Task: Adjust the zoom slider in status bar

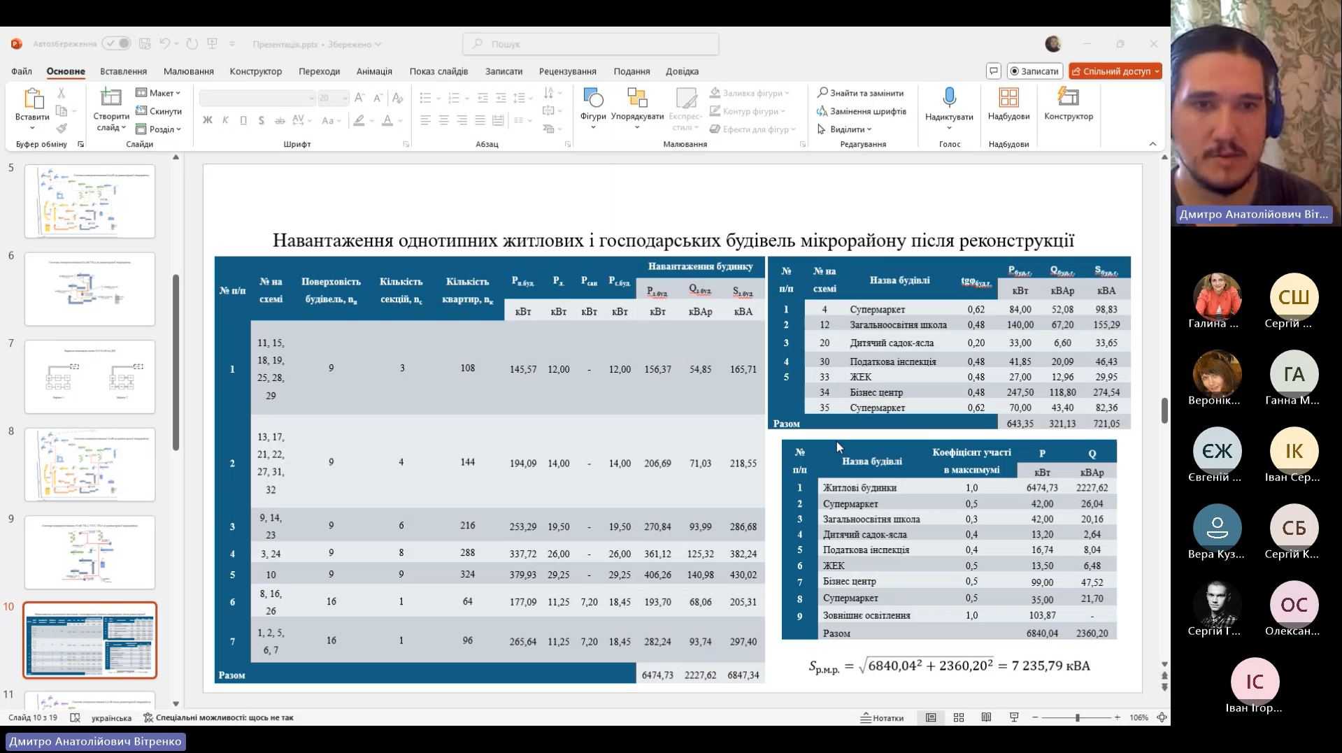Action: pos(1077,717)
